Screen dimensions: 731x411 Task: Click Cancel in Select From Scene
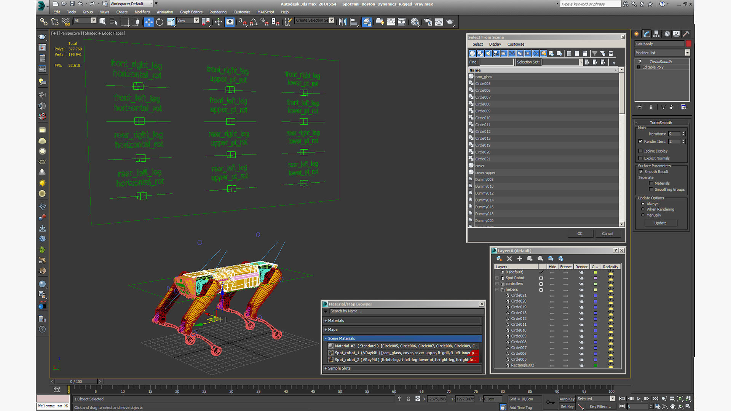pyautogui.click(x=607, y=234)
